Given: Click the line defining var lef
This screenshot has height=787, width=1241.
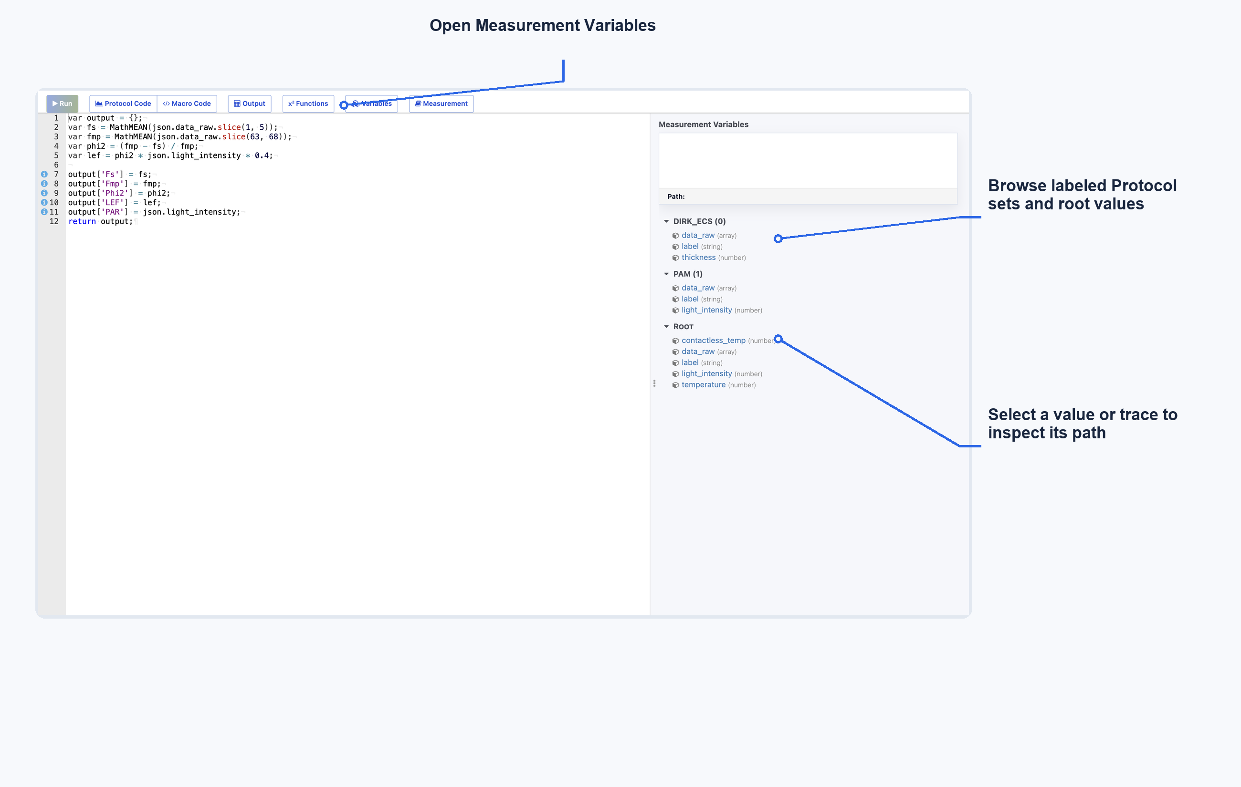Looking at the screenshot, I should point(170,155).
